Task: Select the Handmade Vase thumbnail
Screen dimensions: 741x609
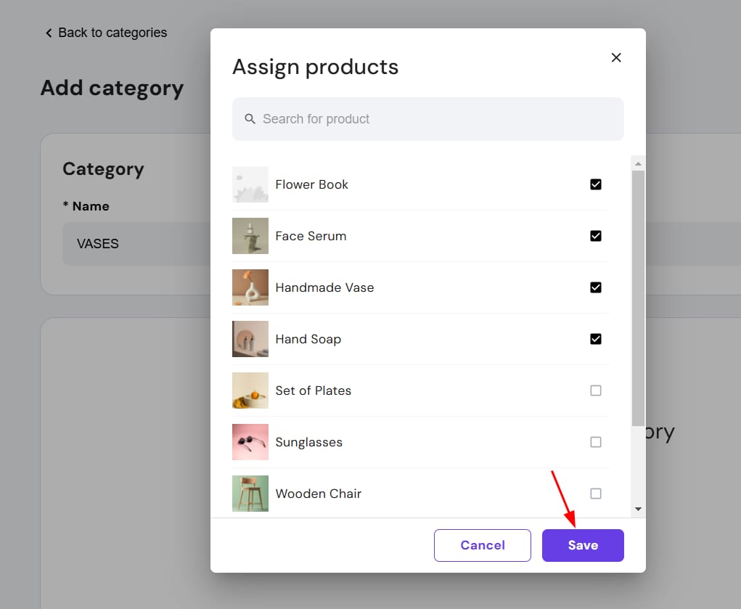Action: [x=250, y=287]
